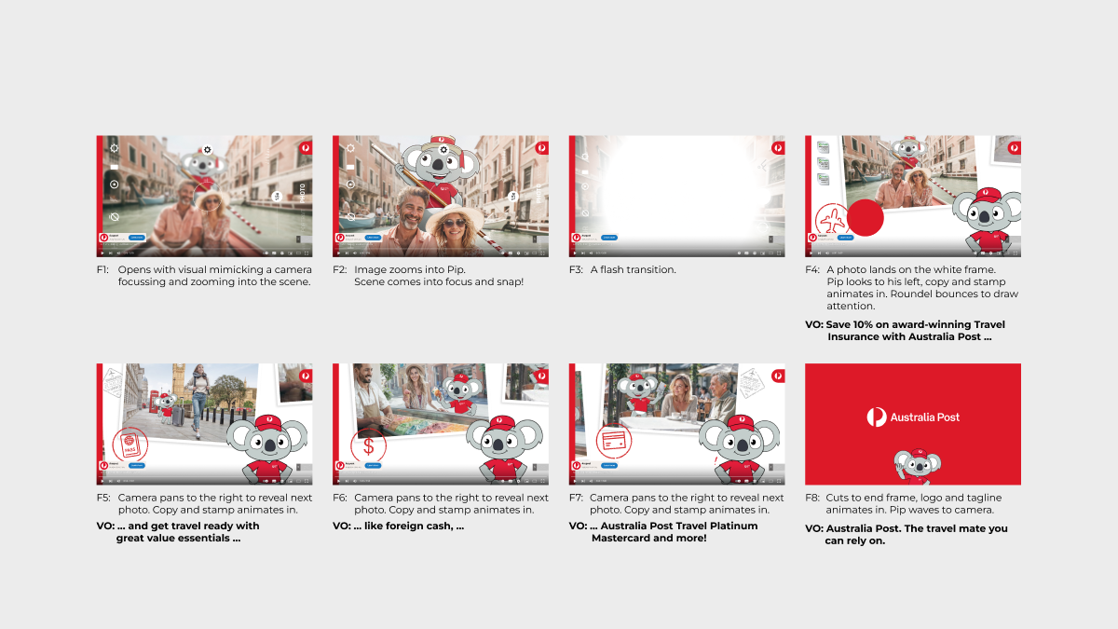1118x629 pixels.
Task: Click the fullscreen icon in F2 player
Action: pyautogui.click(x=542, y=253)
